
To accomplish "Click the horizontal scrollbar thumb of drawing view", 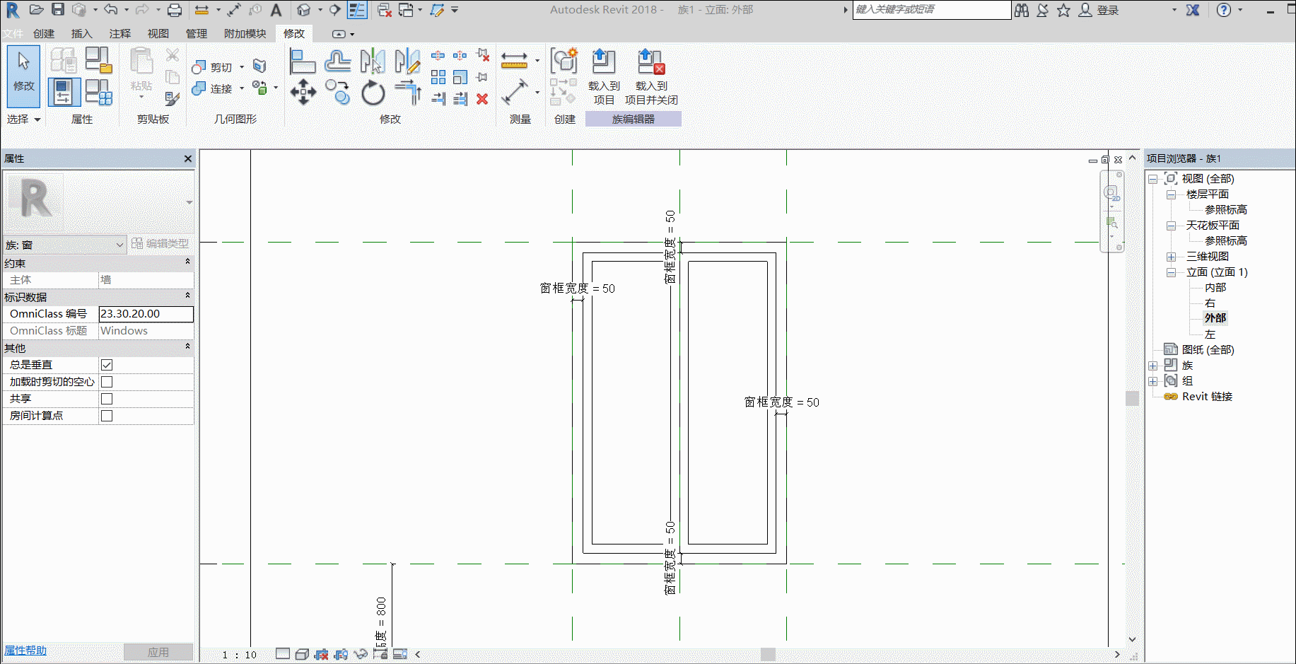I will (x=768, y=654).
